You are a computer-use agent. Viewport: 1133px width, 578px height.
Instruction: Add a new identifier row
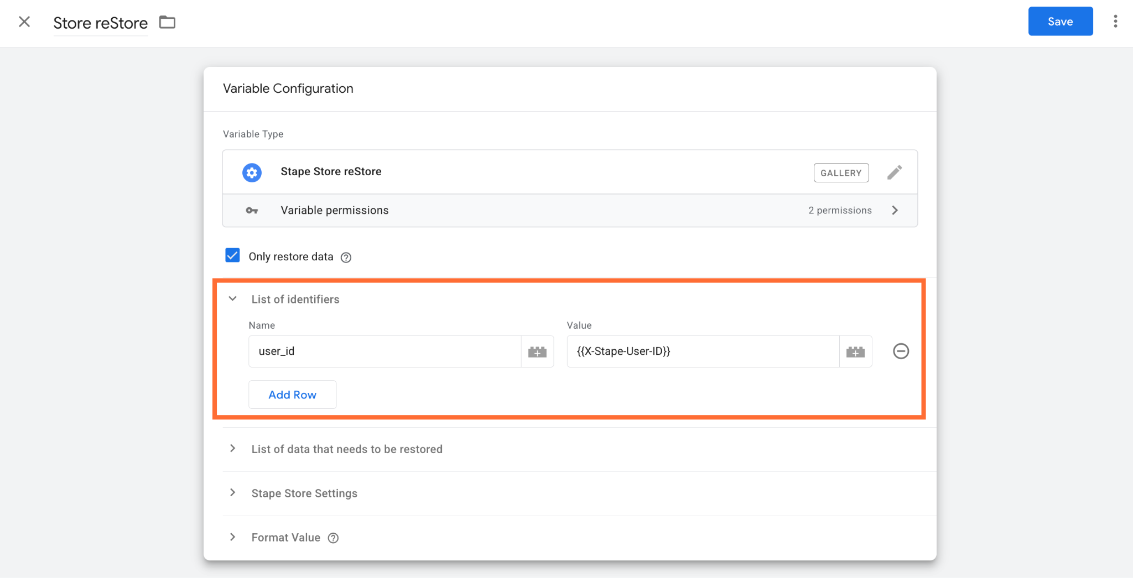click(292, 395)
